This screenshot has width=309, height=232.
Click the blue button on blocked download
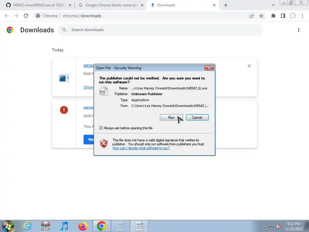[x=89, y=140]
